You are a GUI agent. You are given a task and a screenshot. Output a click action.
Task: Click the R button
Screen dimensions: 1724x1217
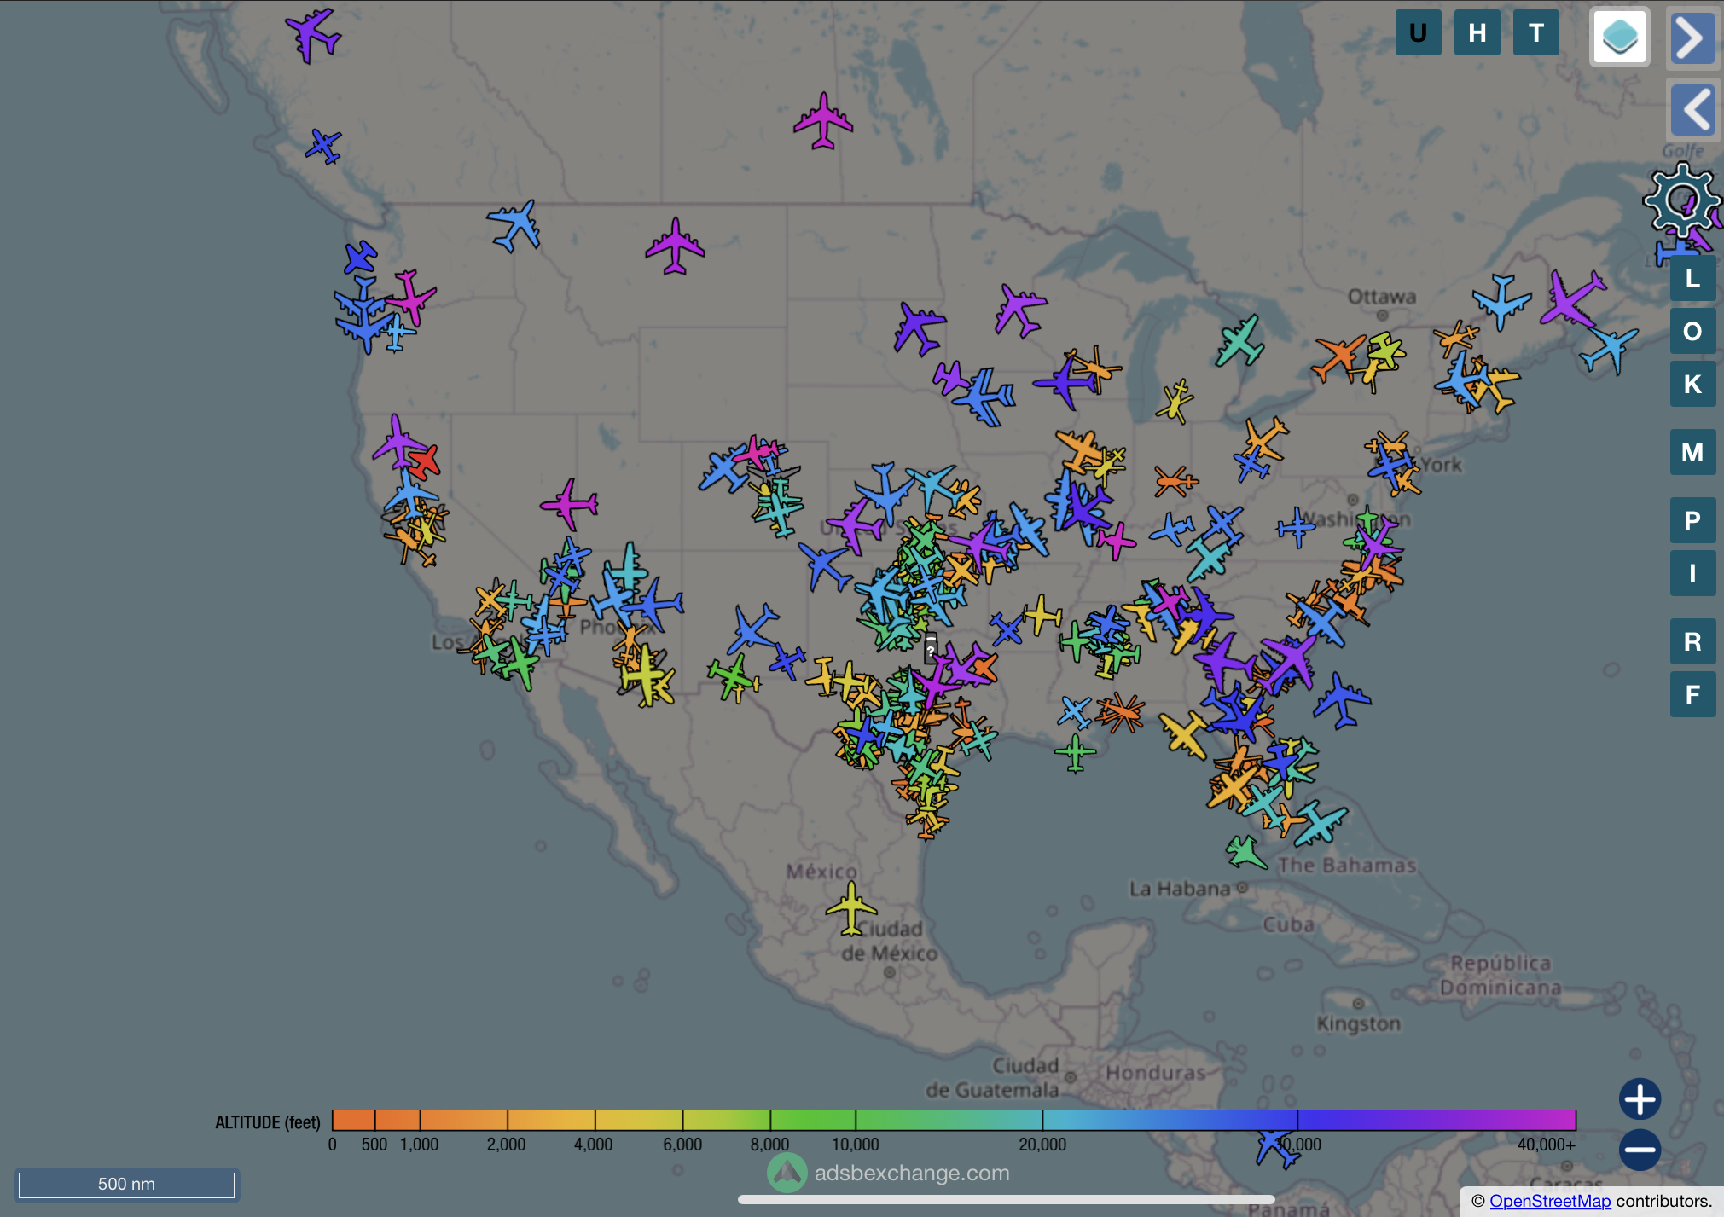1692,641
